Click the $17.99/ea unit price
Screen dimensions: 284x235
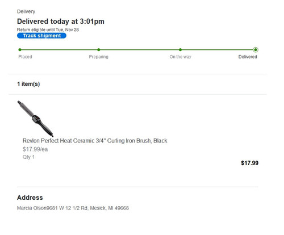[35, 149]
